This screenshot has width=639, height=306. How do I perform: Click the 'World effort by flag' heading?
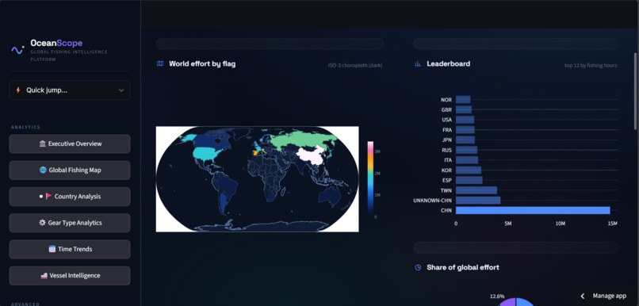(202, 63)
